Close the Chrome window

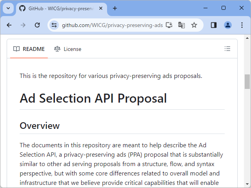tap(242, 8)
